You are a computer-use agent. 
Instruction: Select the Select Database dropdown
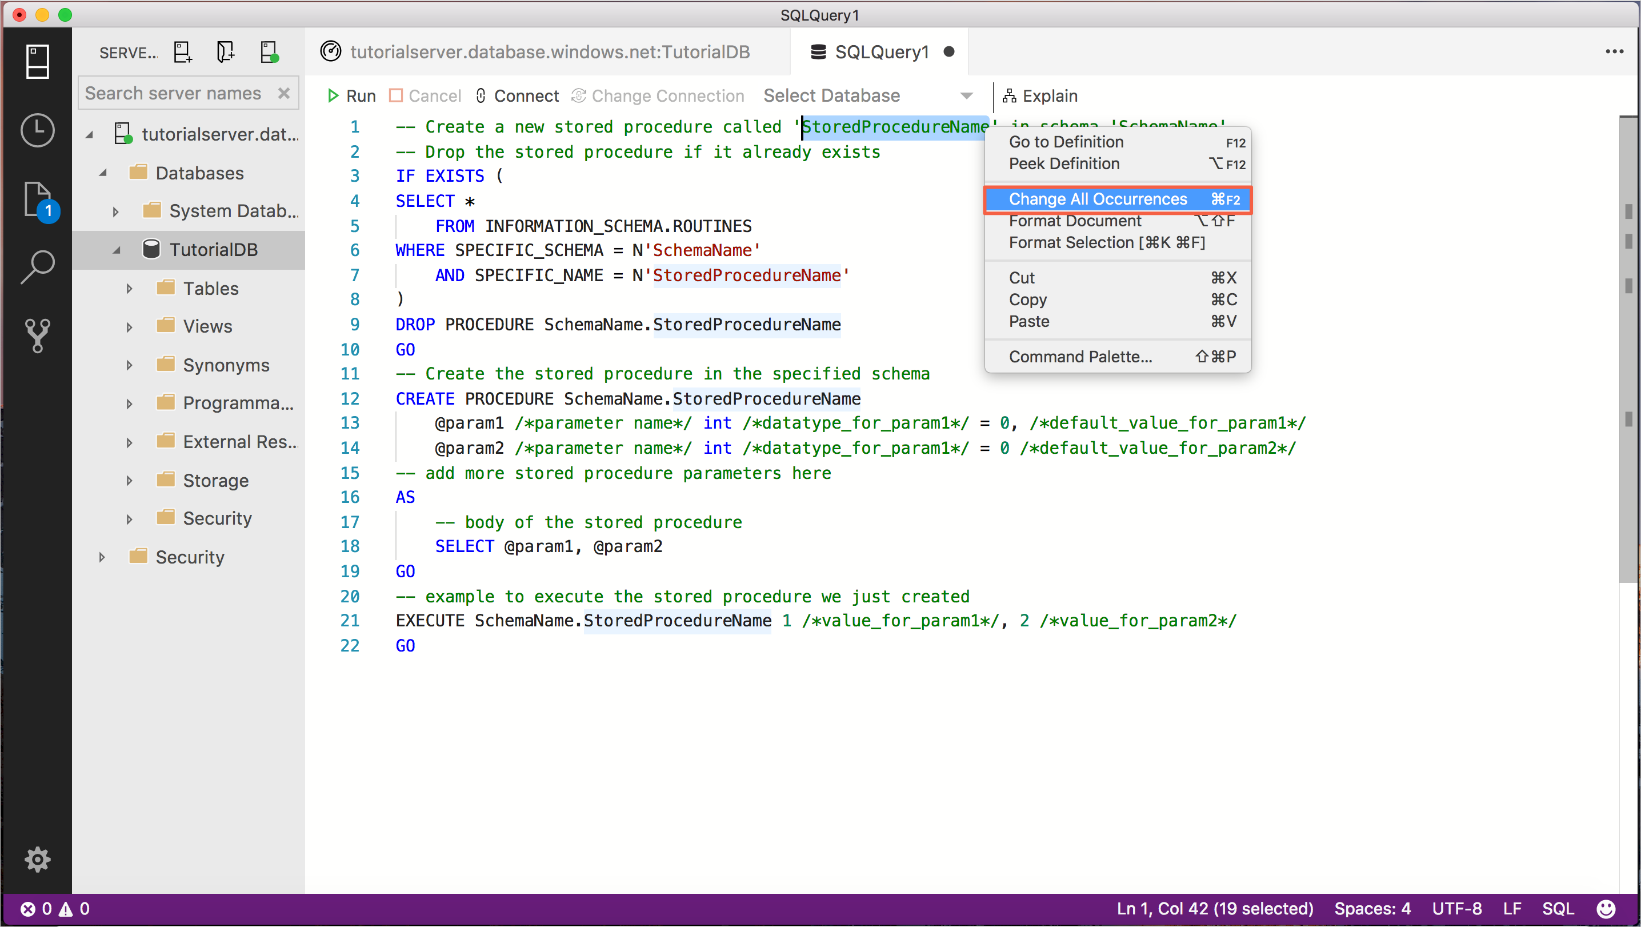coord(868,96)
